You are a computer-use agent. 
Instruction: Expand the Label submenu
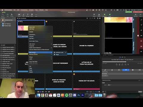(x=40, y=59)
